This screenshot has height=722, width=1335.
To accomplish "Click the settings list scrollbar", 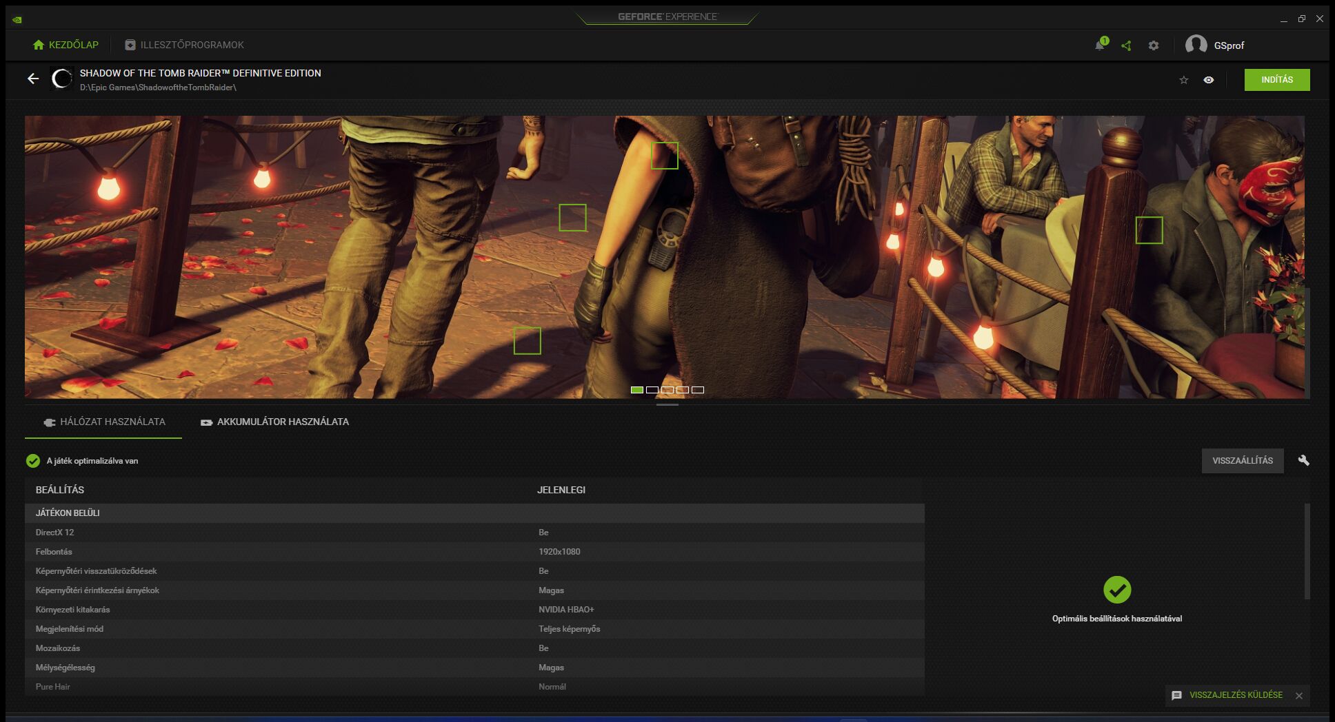I will (1307, 551).
